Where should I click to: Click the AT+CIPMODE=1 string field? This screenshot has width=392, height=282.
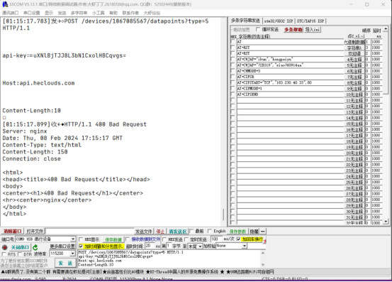pos(290,89)
